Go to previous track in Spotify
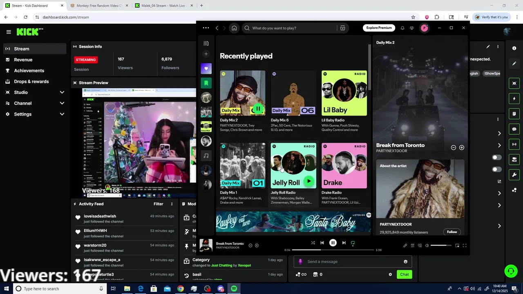 click(x=322, y=243)
